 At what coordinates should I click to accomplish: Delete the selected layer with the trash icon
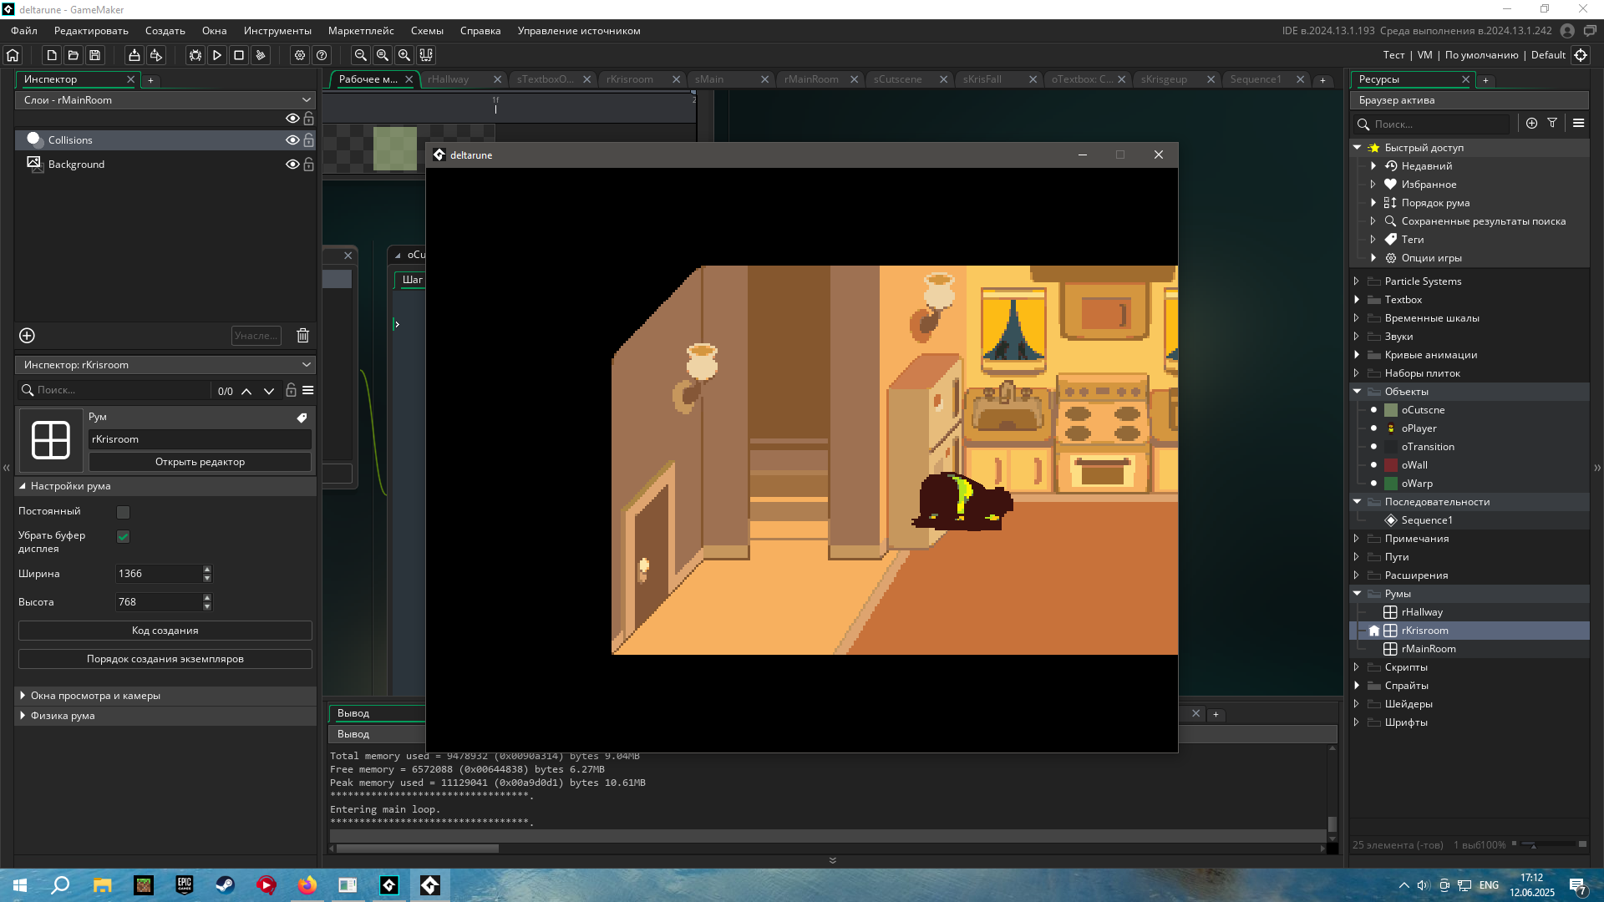click(x=303, y=336)
